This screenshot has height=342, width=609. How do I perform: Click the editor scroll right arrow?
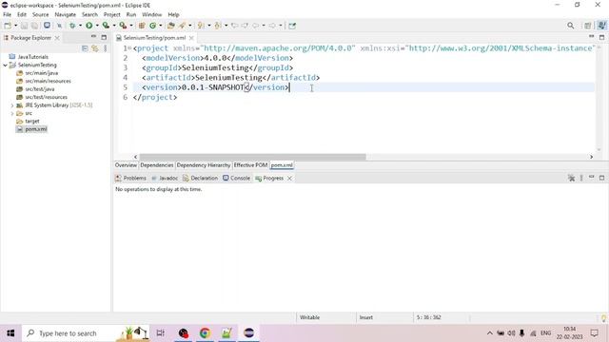tap(591, 157)
